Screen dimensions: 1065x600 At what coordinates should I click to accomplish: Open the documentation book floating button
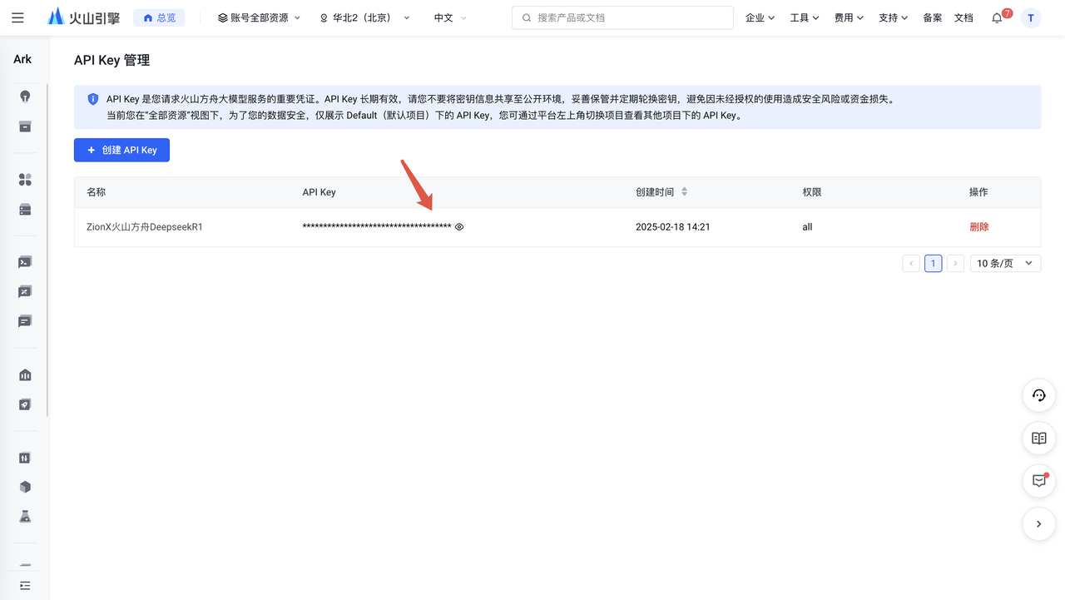point(1038,439)
